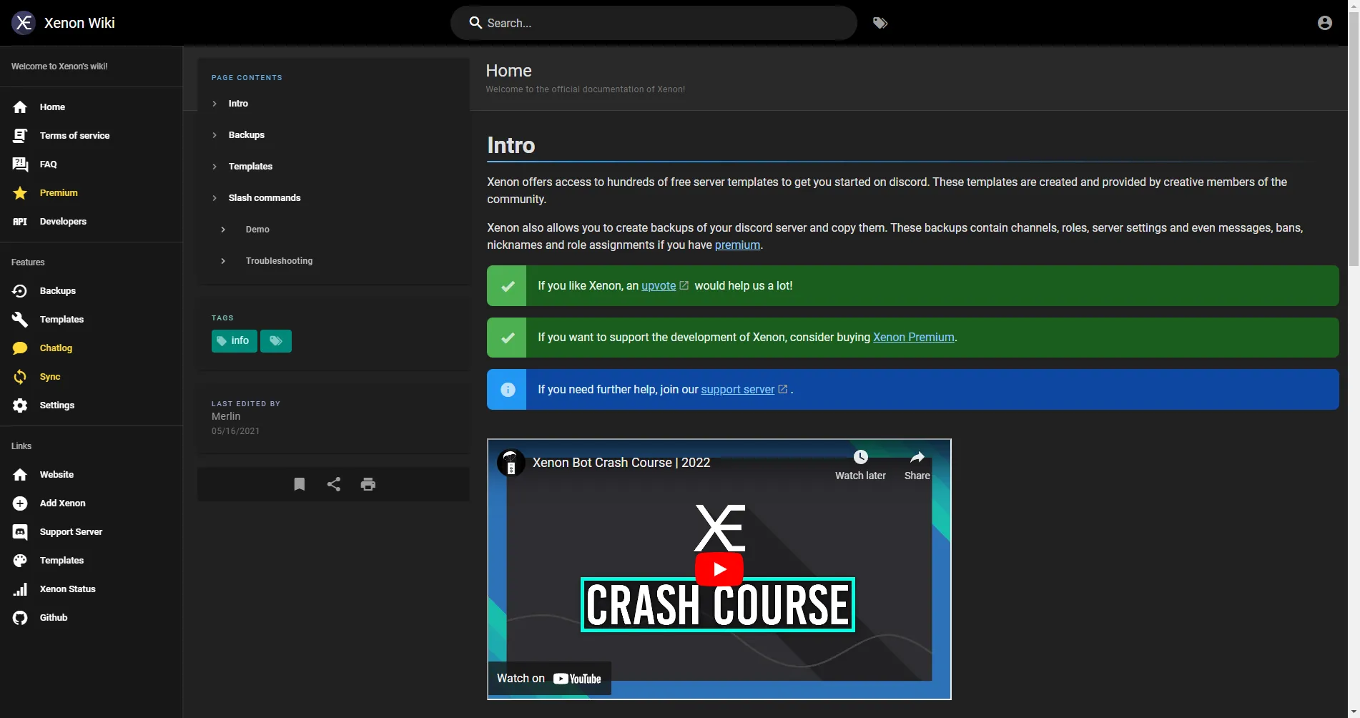Viewport: 1360px width, 718px height.
Task: Click the Home house icon in sidebar
Action: tap(20, 107)
